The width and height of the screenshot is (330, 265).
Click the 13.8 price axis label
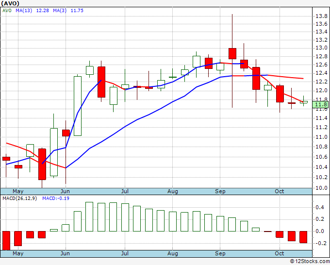(x=321, y=16)
